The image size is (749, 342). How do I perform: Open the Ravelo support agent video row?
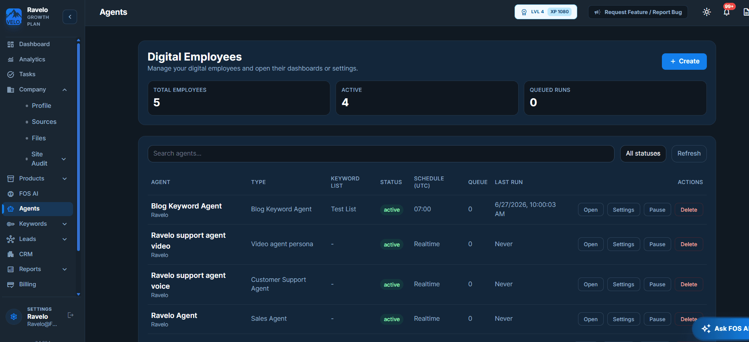point(591,244)
